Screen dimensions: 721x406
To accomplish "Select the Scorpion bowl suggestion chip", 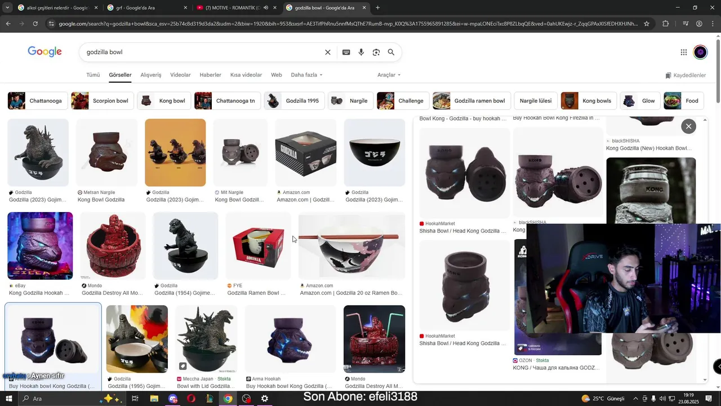I will [x=103, y=101].
